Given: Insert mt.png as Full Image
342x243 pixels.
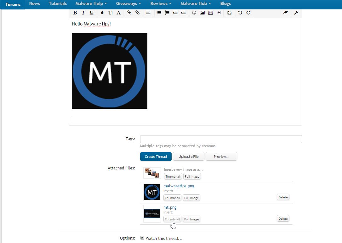Looking at the screenshot, I should coord(191,219).
